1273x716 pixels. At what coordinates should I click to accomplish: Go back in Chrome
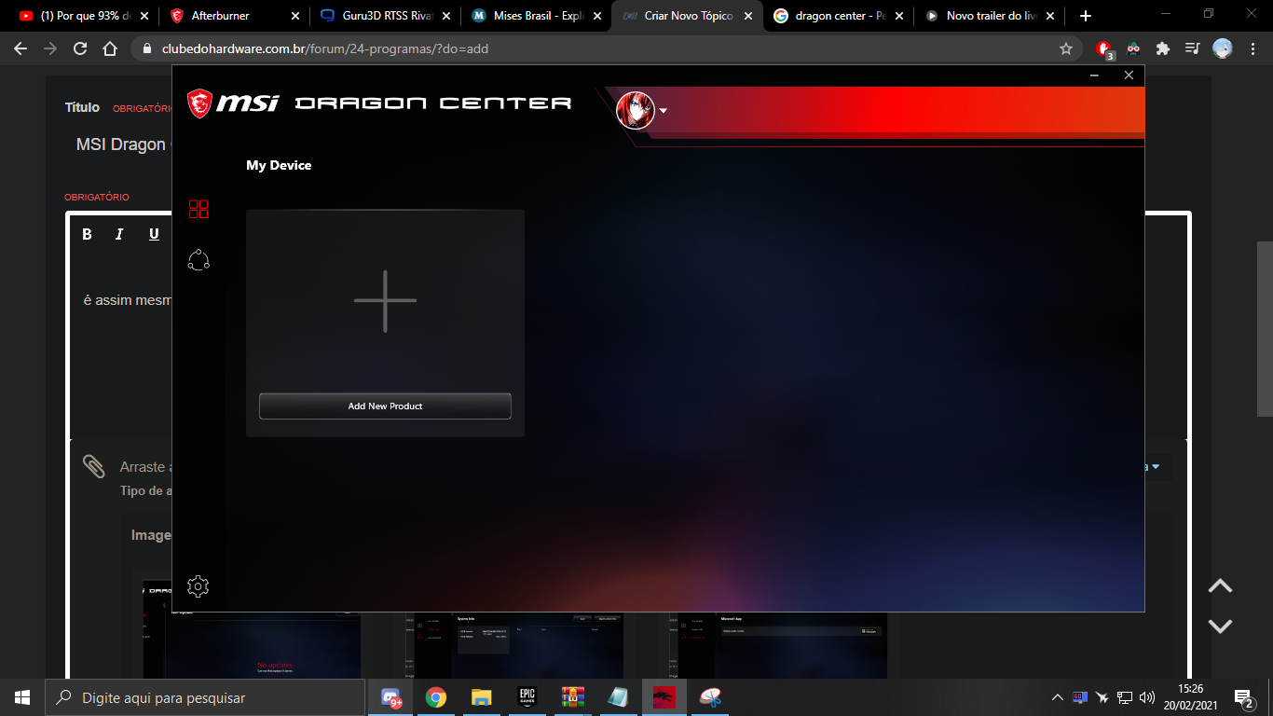click(x=21, y=48)
